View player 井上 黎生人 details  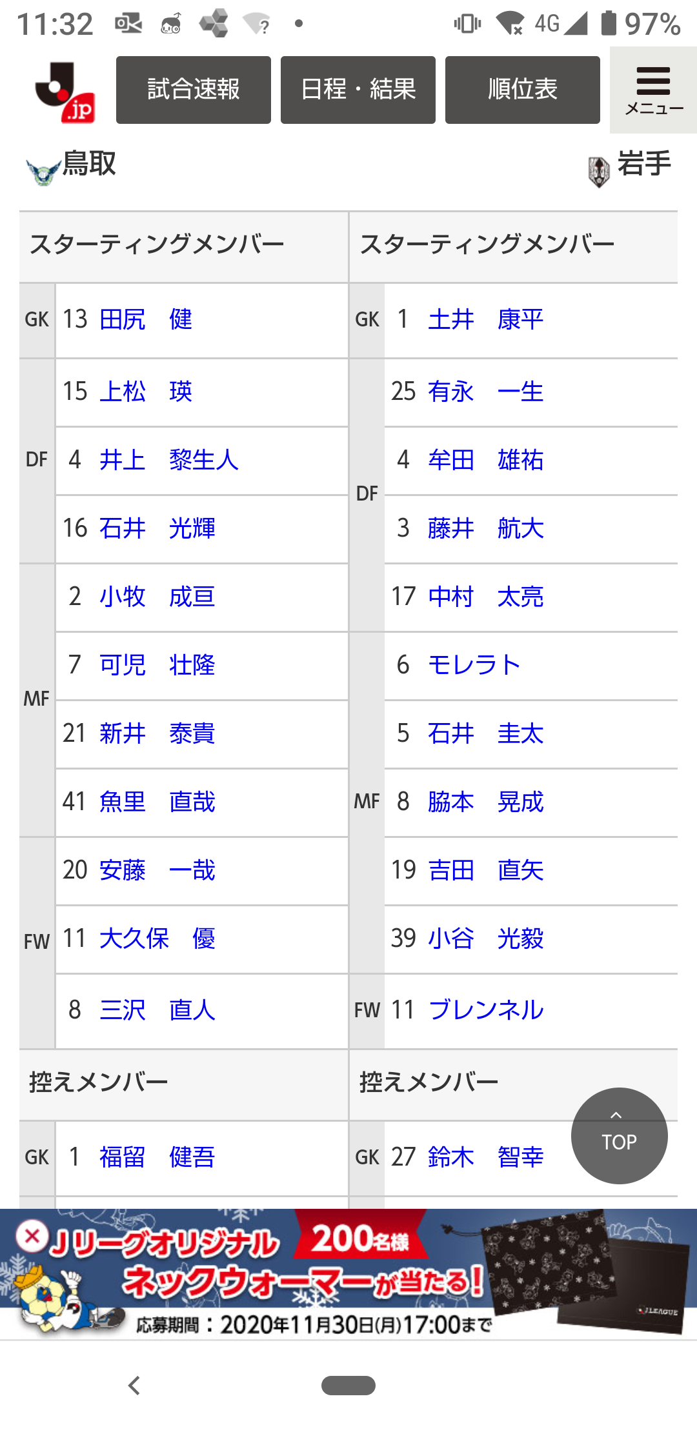[169, 460]
